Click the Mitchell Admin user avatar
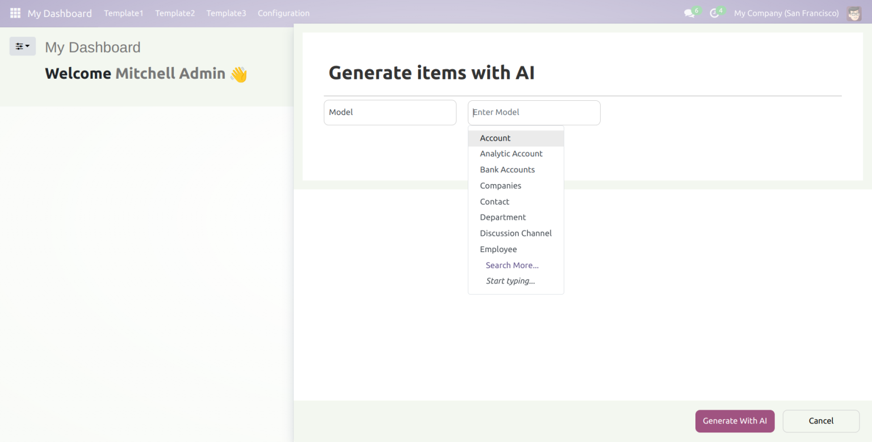This screenshot has width=872, height=442. click(x=854, y=13)
